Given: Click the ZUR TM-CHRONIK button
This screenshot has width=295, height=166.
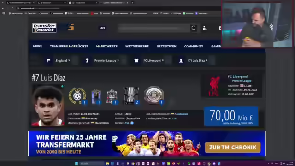Looking at the screenshot, I should (233, 148).
